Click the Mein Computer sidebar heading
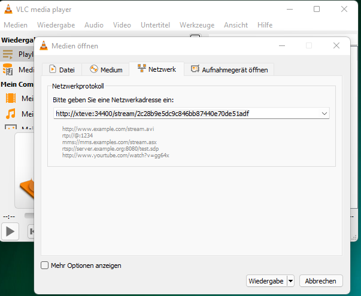The image size is (361, 296). [17, 84]
